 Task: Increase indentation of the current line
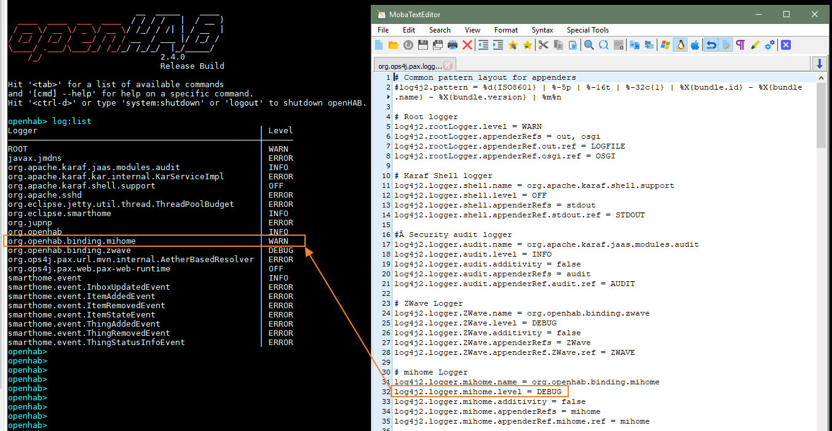(x=499, y=44)
